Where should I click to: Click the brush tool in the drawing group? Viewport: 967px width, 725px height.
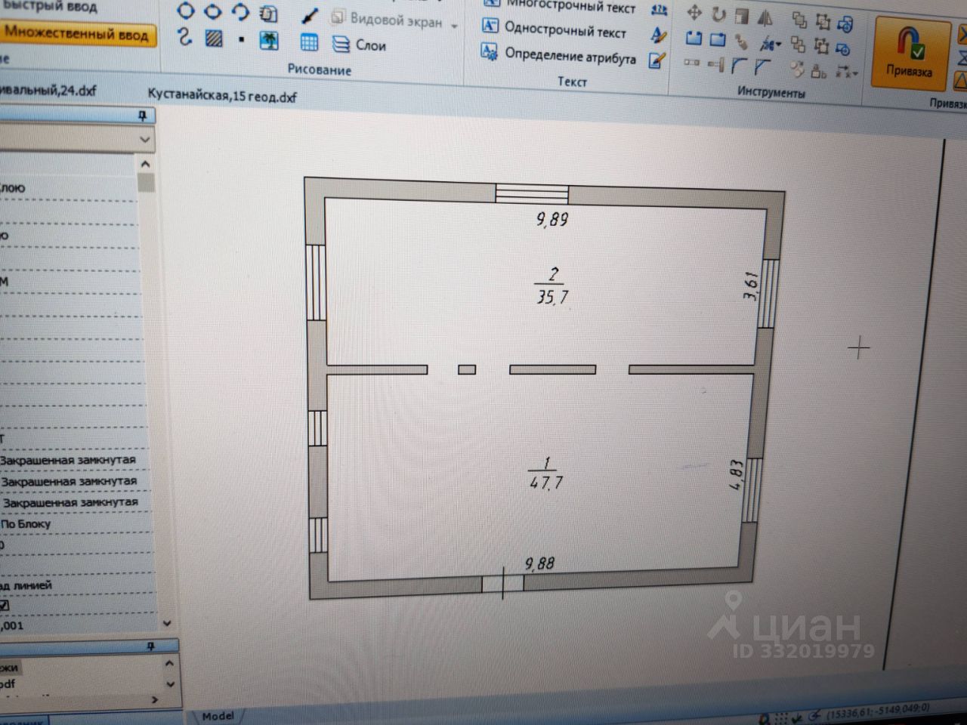point(310,17)
